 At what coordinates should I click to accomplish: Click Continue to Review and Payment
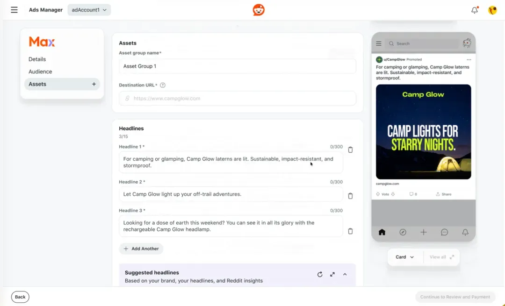click(455, 297)
